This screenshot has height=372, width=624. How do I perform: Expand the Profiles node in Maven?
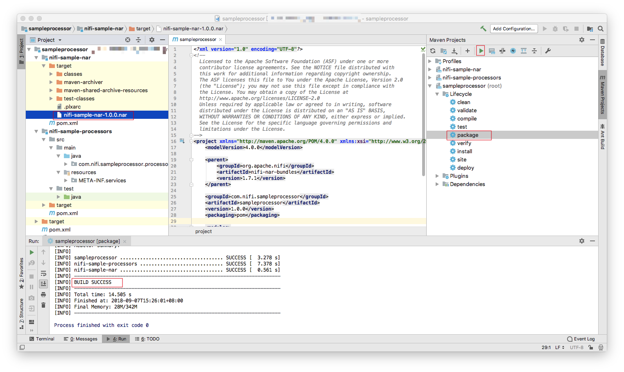point(430,61)
